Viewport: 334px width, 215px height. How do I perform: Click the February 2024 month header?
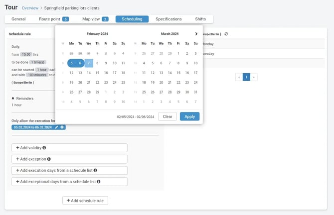tap(97, 34)
